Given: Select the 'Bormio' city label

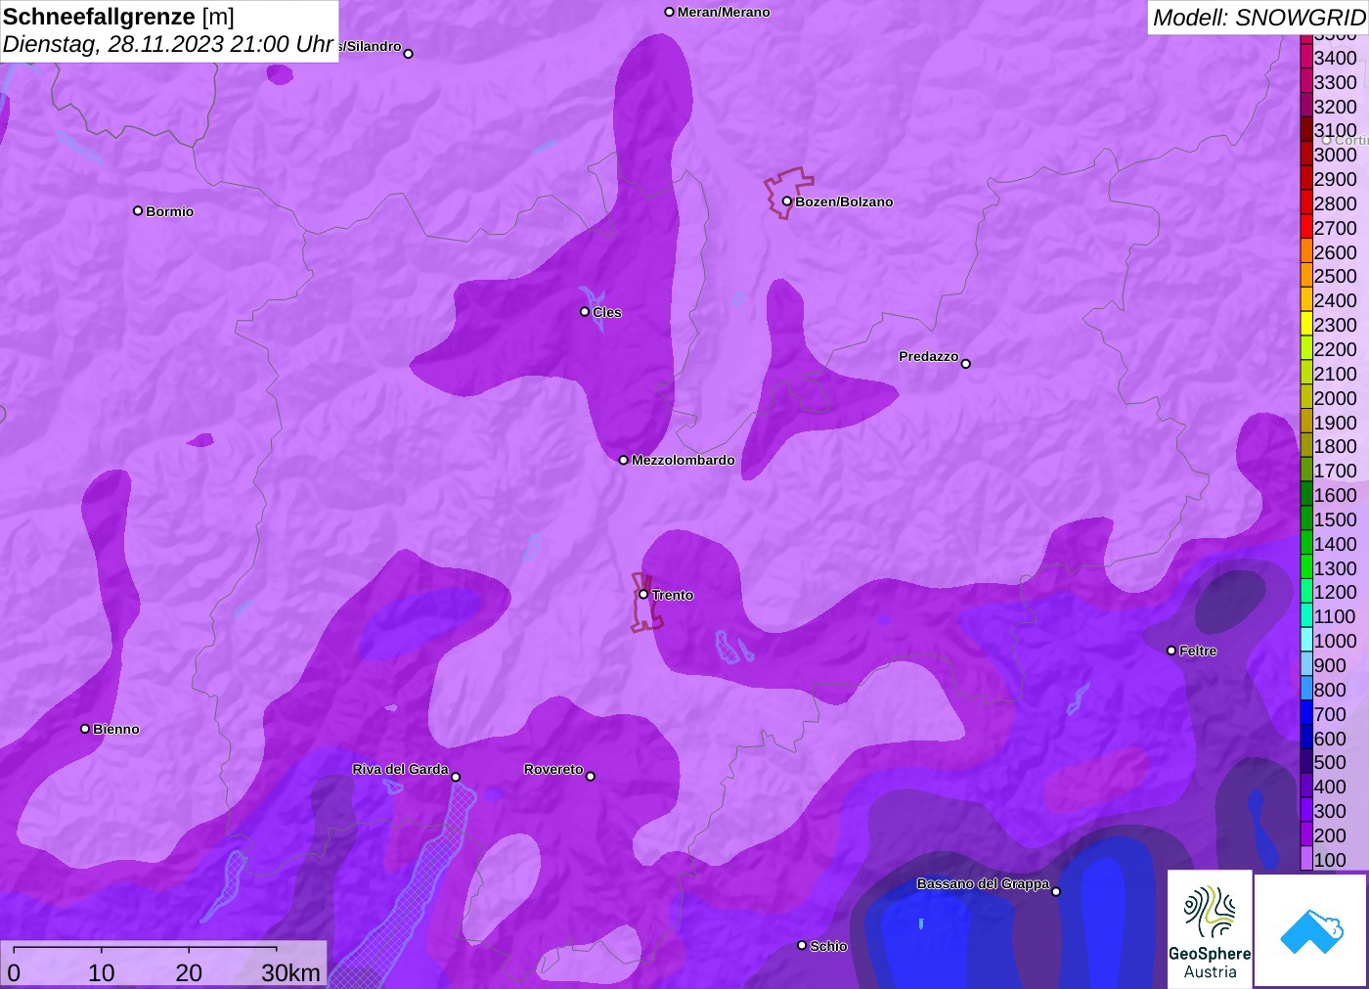Looking at the screenshot, I should click(x=170, y=211).
